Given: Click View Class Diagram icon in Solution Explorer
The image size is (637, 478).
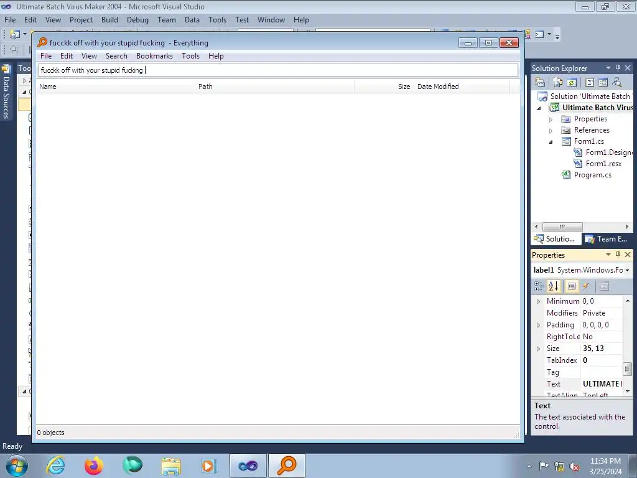Looking at the screenshot, I should pyautogui.click(x=617, y=82).
